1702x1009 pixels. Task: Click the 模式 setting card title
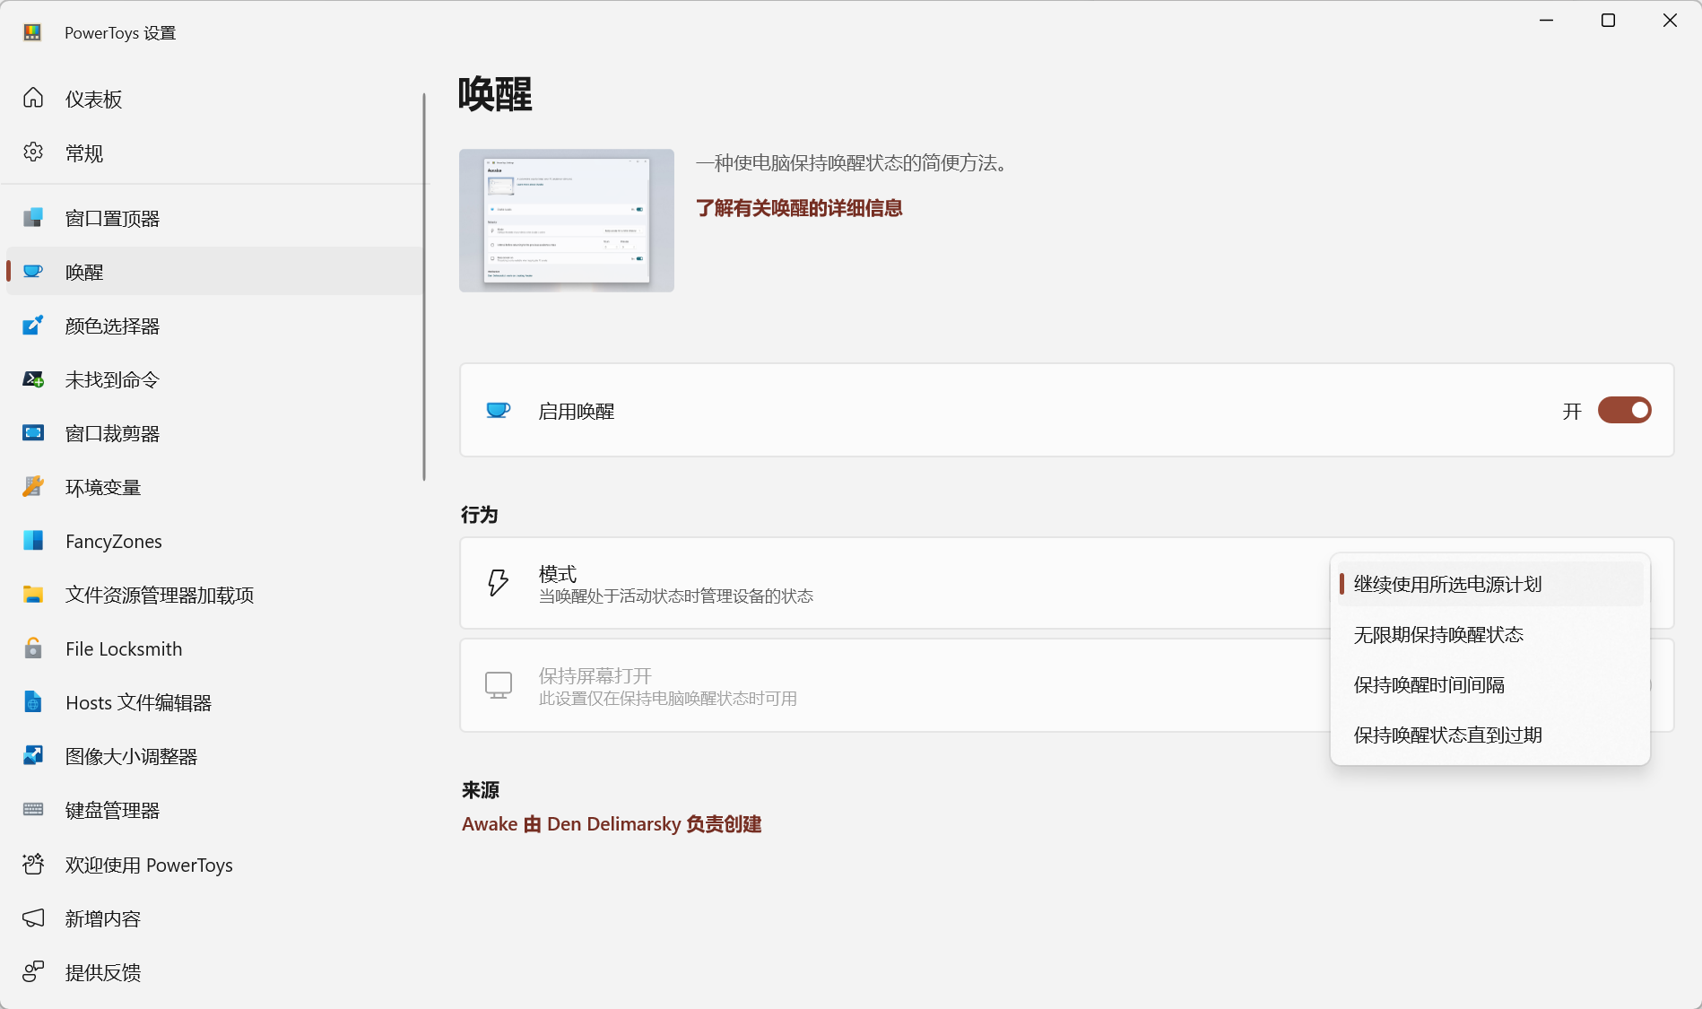click(x=558, y=573)
